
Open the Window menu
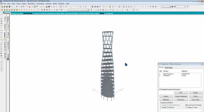pyautogui.click(x=61, y=4)
